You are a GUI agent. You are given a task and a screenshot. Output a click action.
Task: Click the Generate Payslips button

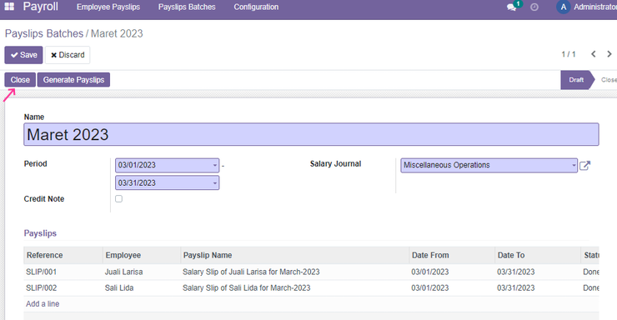73,80
